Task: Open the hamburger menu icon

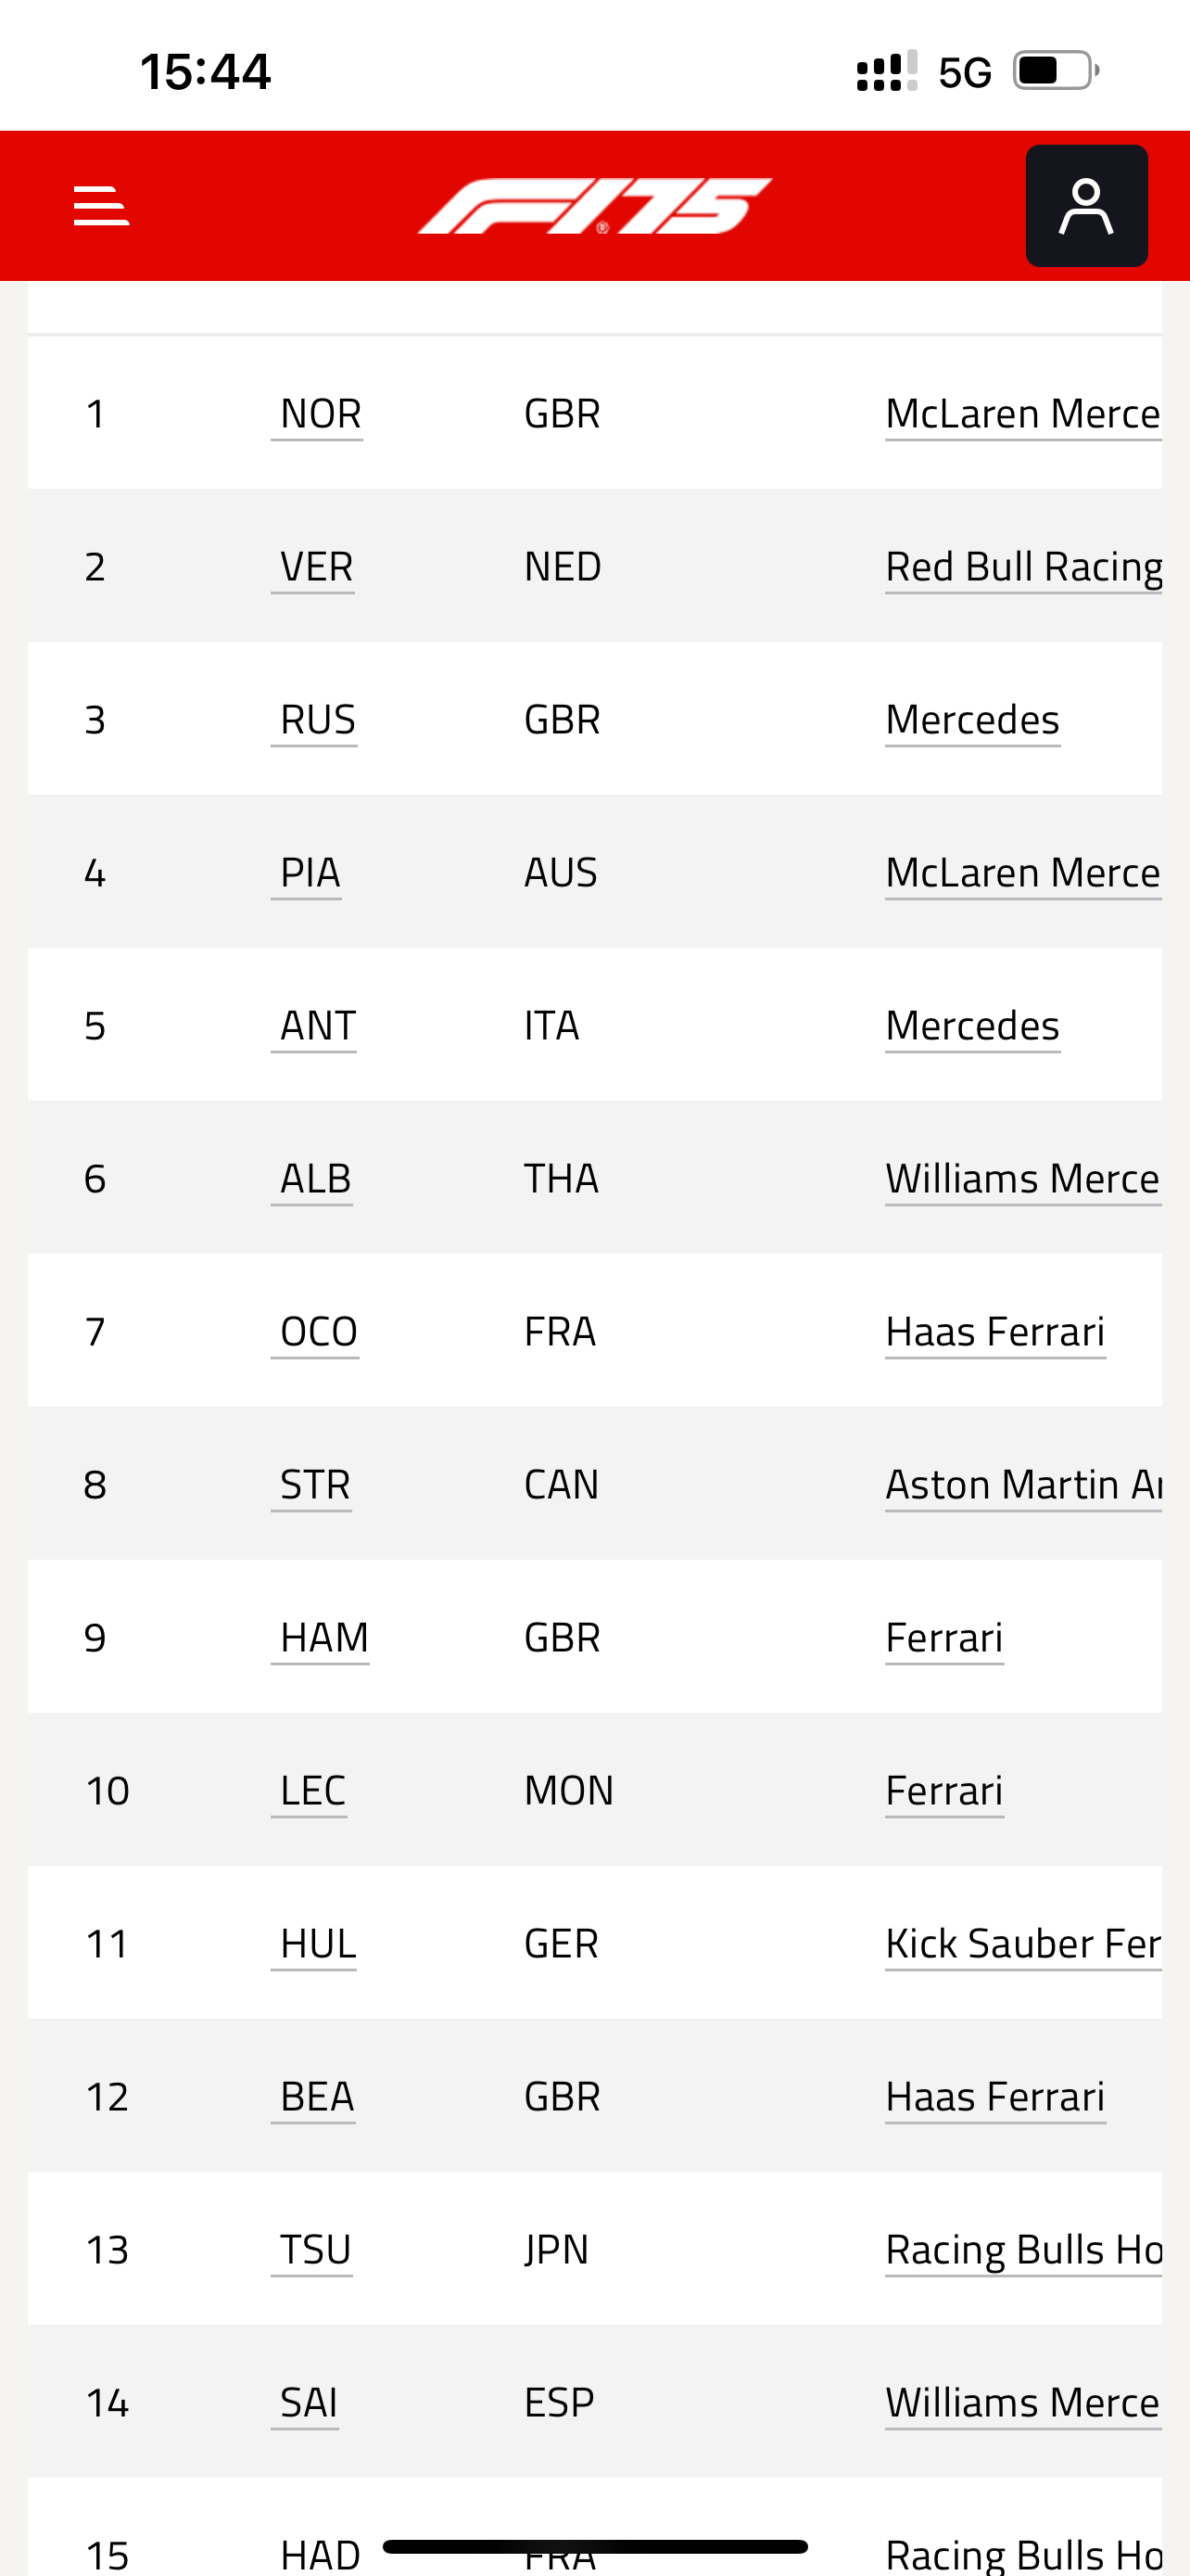Action: click(101, 206)
